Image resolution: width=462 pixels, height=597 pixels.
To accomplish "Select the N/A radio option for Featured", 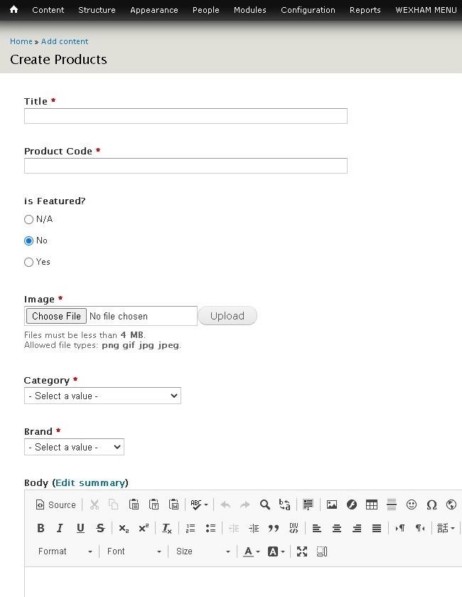I will pyautogui.click(x=29, y=219).
